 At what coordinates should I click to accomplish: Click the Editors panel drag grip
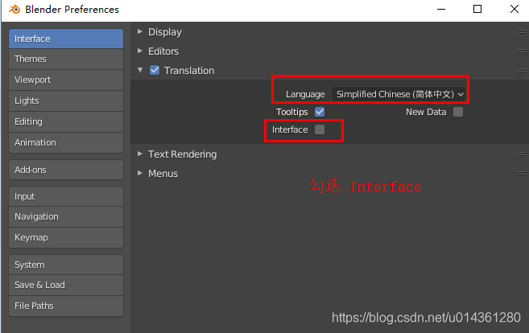click(521, 51)
